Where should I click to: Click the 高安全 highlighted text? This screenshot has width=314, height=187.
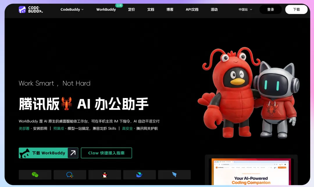click(x=127, y=129)
